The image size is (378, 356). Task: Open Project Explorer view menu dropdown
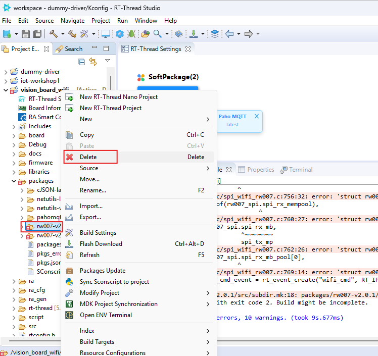[108, 61]
